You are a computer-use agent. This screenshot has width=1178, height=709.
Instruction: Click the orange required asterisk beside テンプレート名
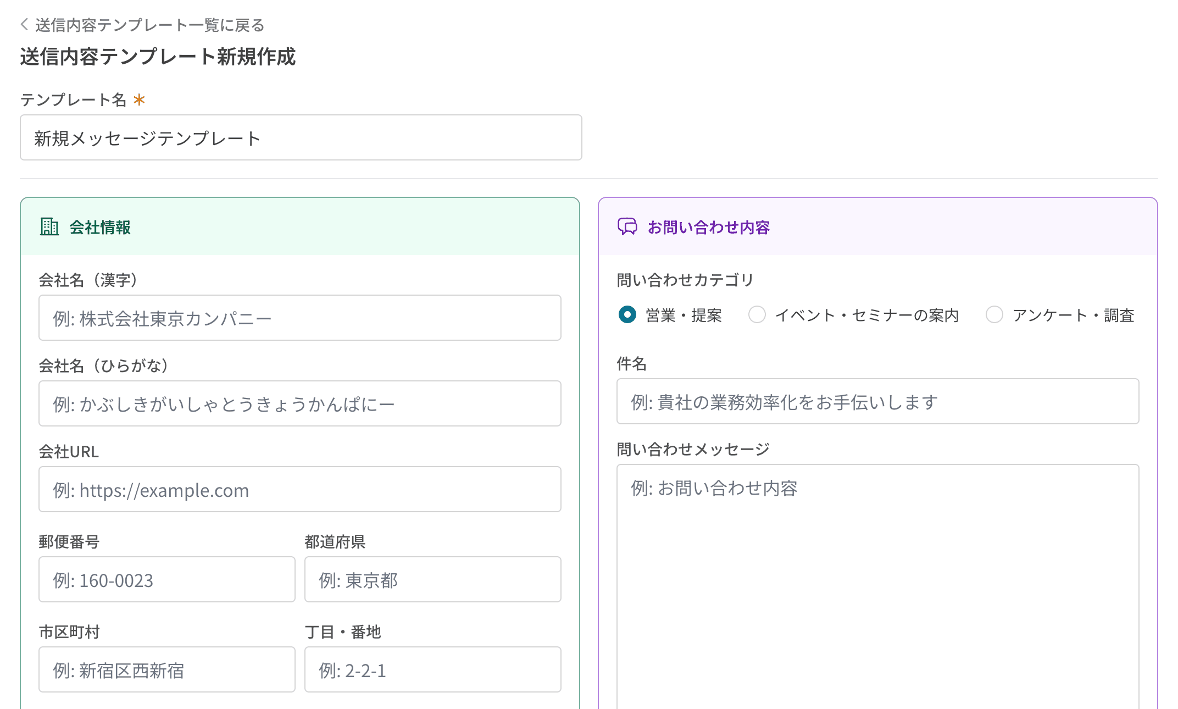(x=140, y=99)
